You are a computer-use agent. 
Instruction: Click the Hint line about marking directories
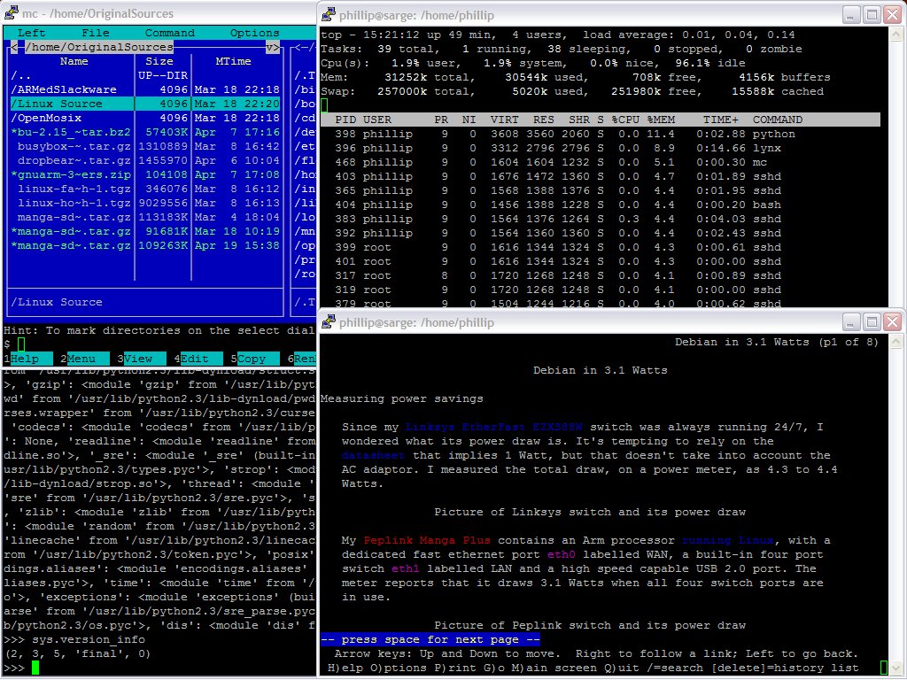[159, 330]
